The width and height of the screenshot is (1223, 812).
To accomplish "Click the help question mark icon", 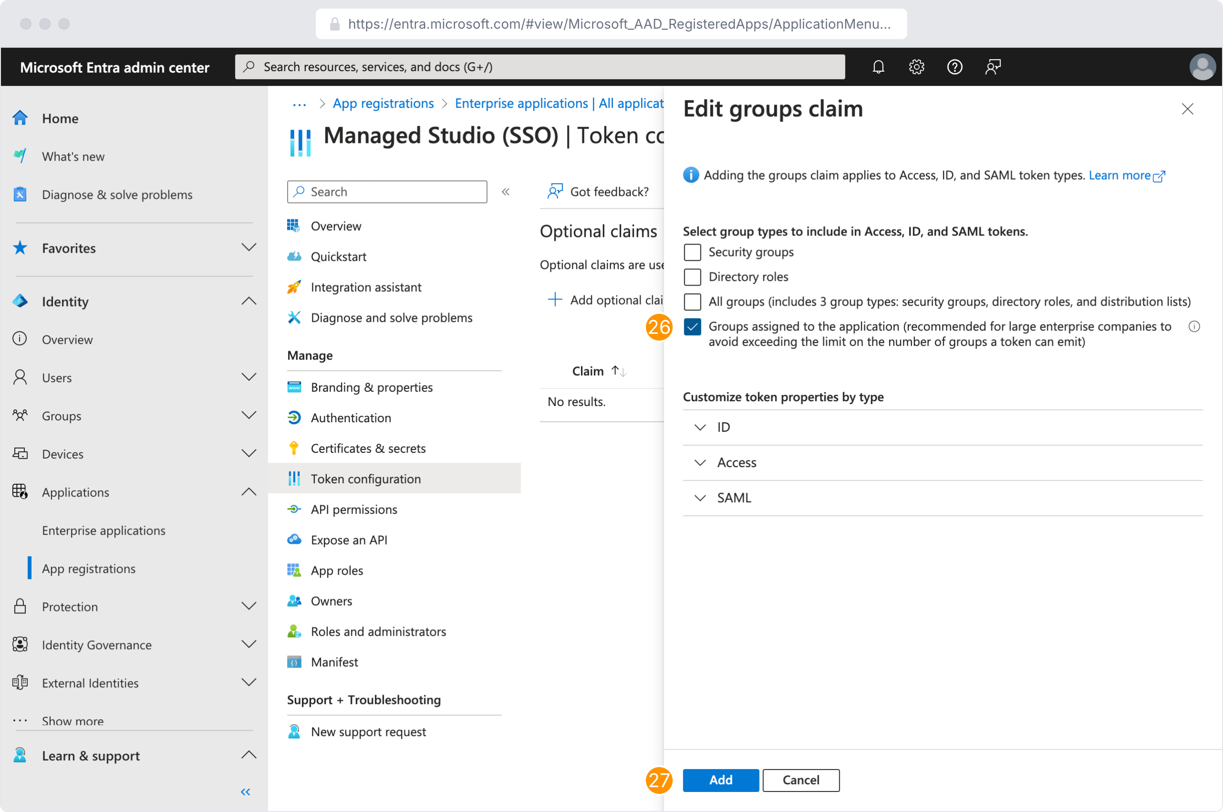I will (954, 67).
